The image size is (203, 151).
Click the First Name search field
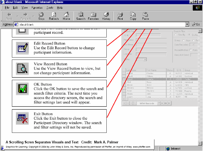click(151, 40)
